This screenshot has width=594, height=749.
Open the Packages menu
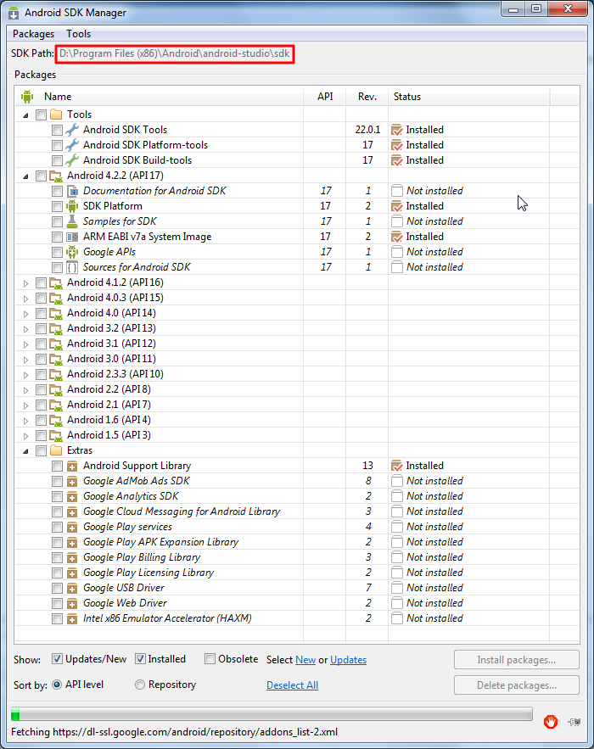(x=33, y=34)
